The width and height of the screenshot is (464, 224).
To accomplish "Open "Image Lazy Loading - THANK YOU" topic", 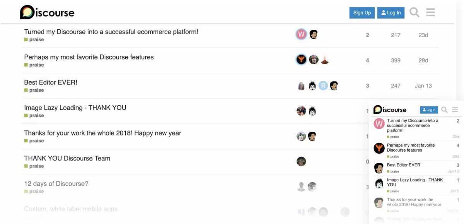I will click(75, 108).
